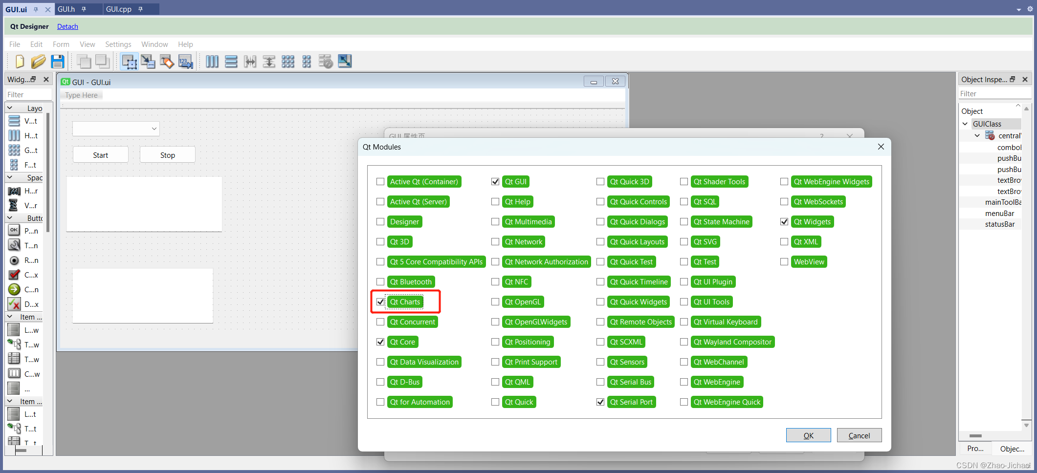Enable the Qt Multimedia module checkbox
Image resolution: width=1037 pixels, height=473 pixels.
(495, 222)
